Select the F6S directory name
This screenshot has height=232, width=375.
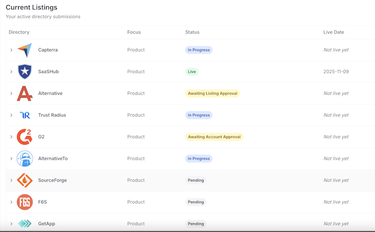(42, 202)
